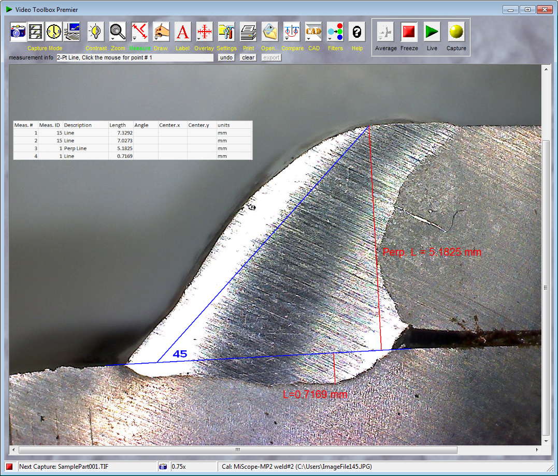Expand the Zoom magnifier dropdown arrow
Screen dimensions: 558x476
[112, 39]
